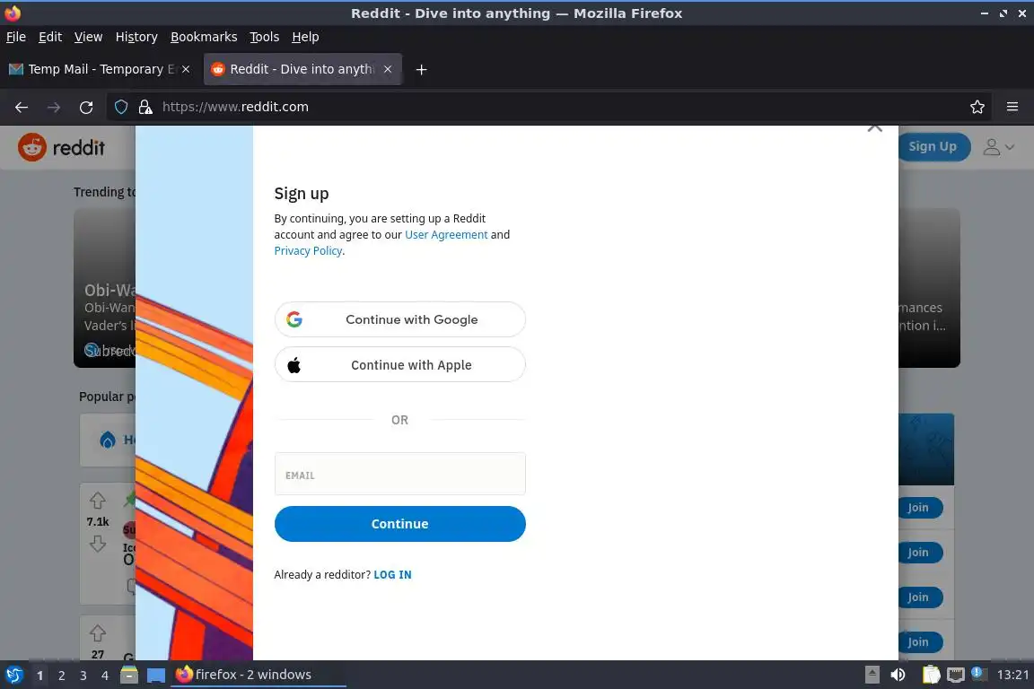Image resolution: width=1034 pixels, height=689 pixels.
Task: Open the Edit menu
Action: (50, 37)
